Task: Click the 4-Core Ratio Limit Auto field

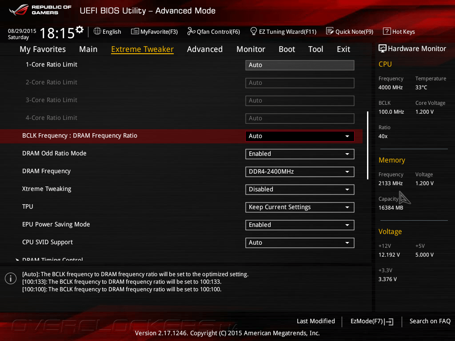Action: 300,118
